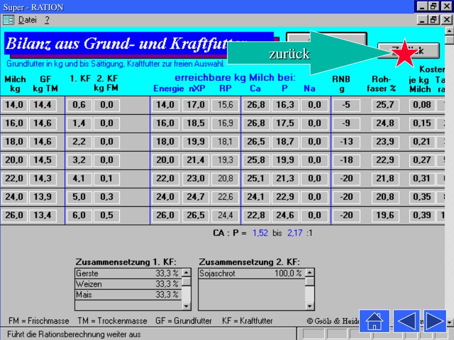Click main window scroll down arrow
This screenshot has height=340, width=454.
(449, 322)
